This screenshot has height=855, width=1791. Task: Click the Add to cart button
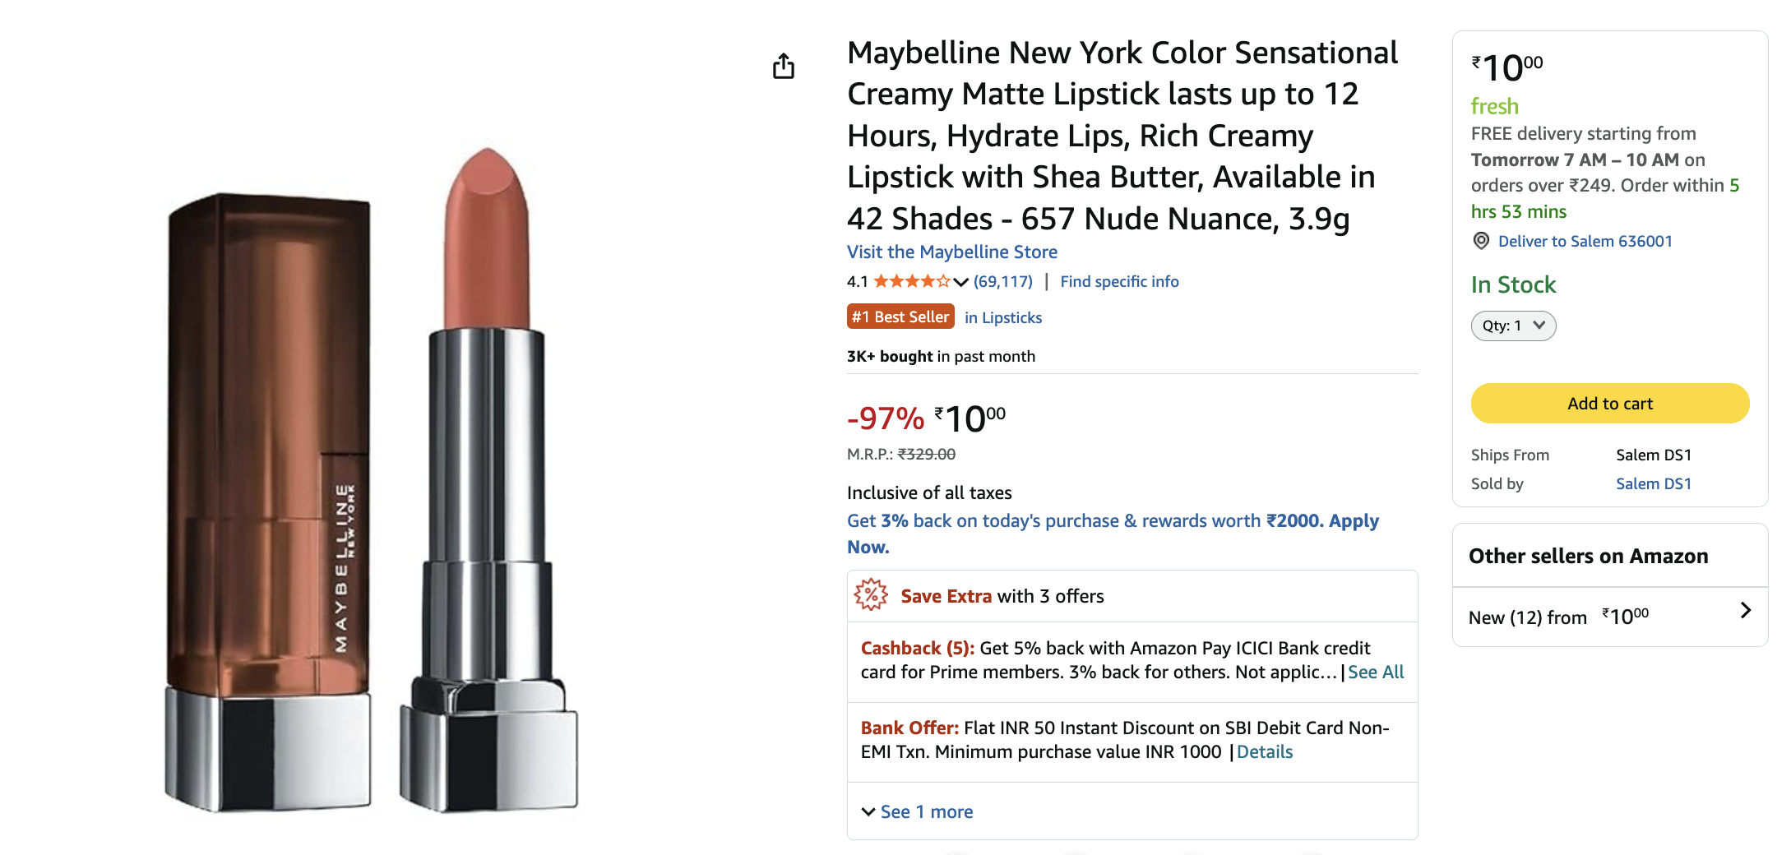(x=1610, y=404)
